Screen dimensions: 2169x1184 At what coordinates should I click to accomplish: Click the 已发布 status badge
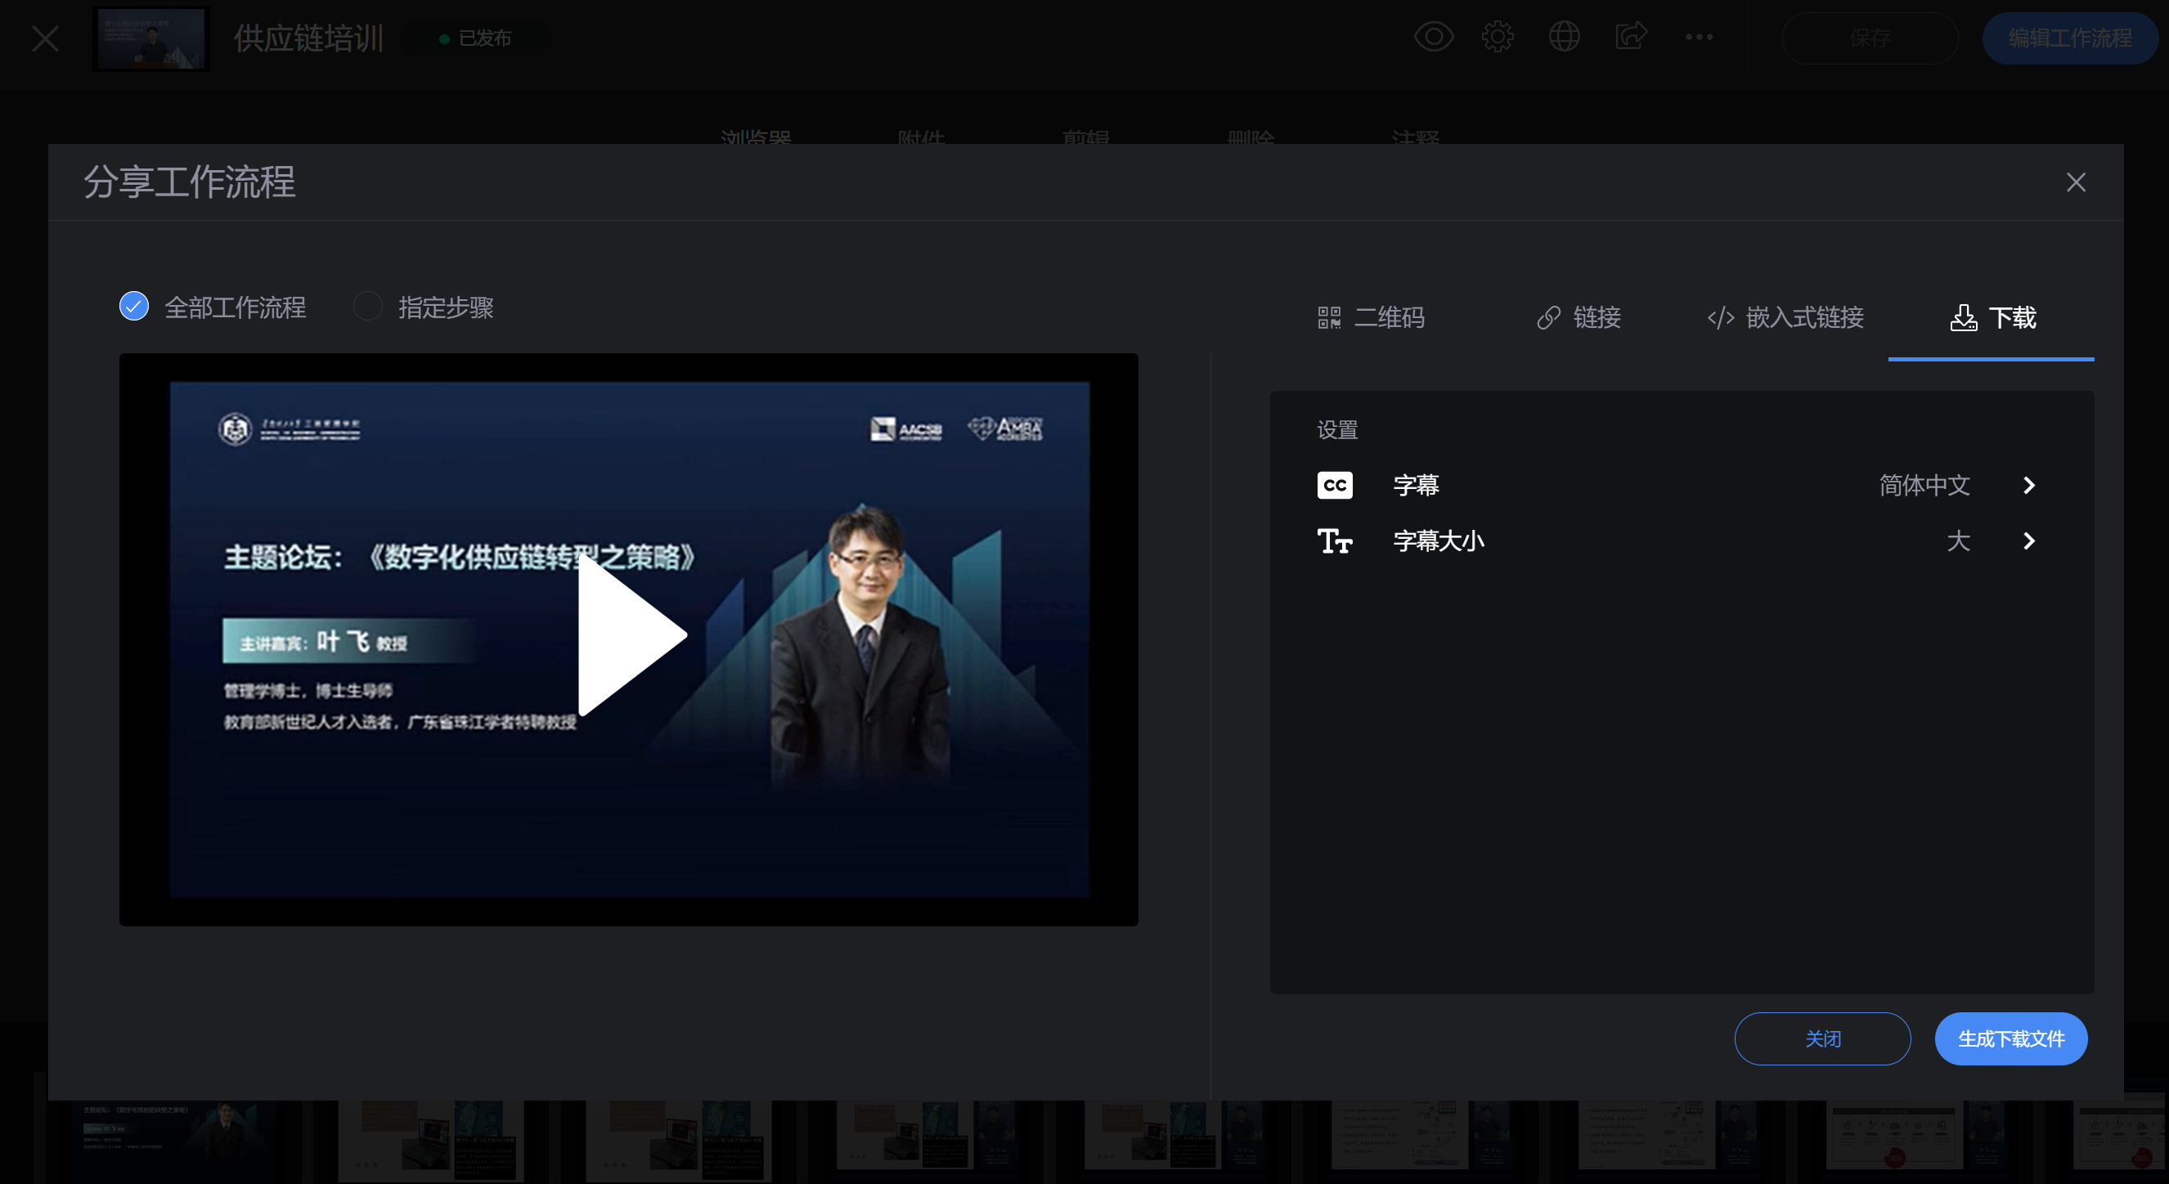coord(475,38)
